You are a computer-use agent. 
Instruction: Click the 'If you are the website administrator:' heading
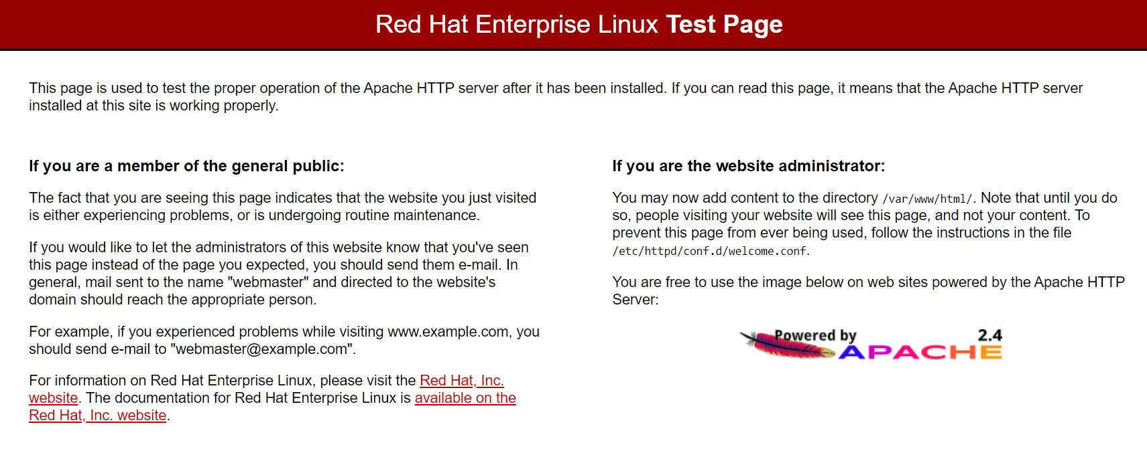[x=748, y=166]
